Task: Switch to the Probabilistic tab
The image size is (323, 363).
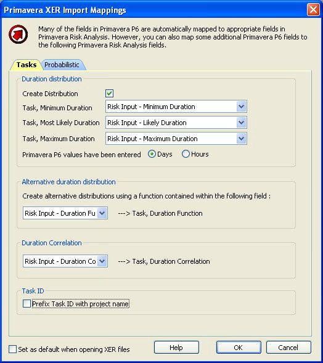Action: click(62, 65)
